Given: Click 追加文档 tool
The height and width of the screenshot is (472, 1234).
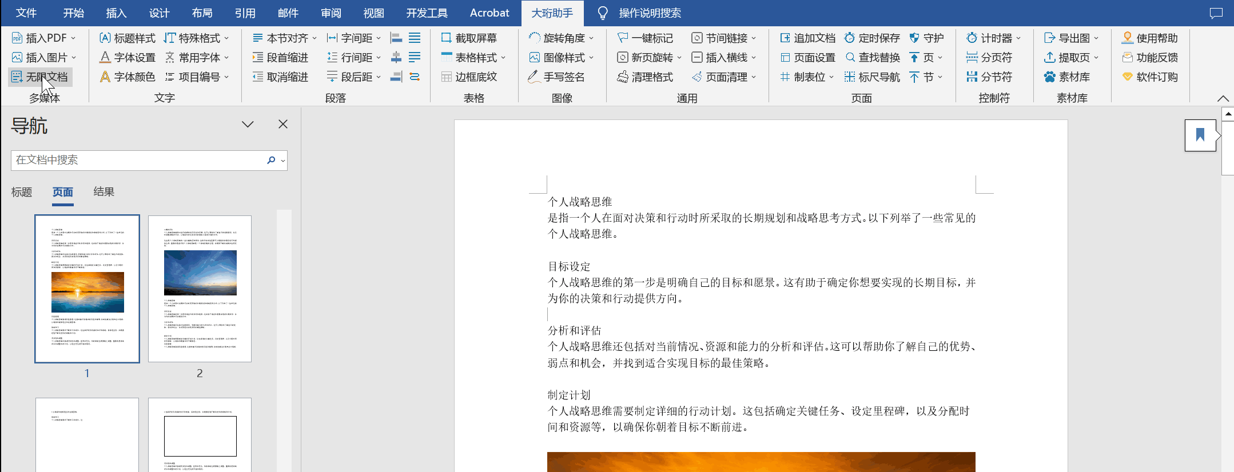Looking at the screenshot, I should (807, 38).
